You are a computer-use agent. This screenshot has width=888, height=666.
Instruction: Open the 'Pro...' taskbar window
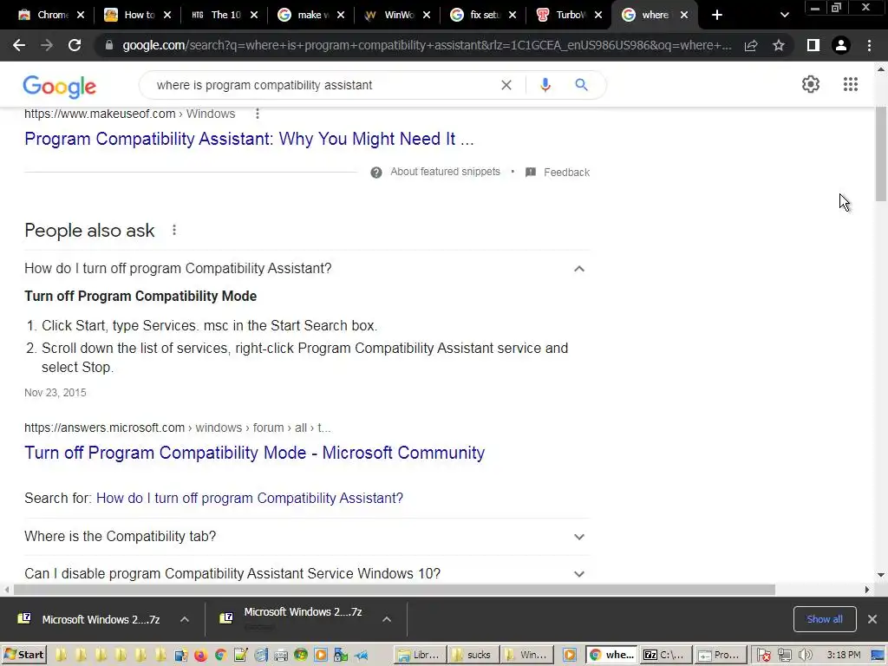pos(720,656)
